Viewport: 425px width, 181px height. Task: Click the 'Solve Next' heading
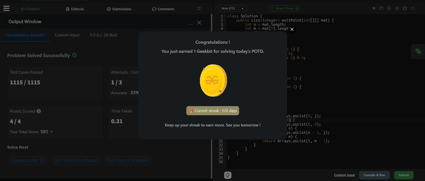point(18,147)
